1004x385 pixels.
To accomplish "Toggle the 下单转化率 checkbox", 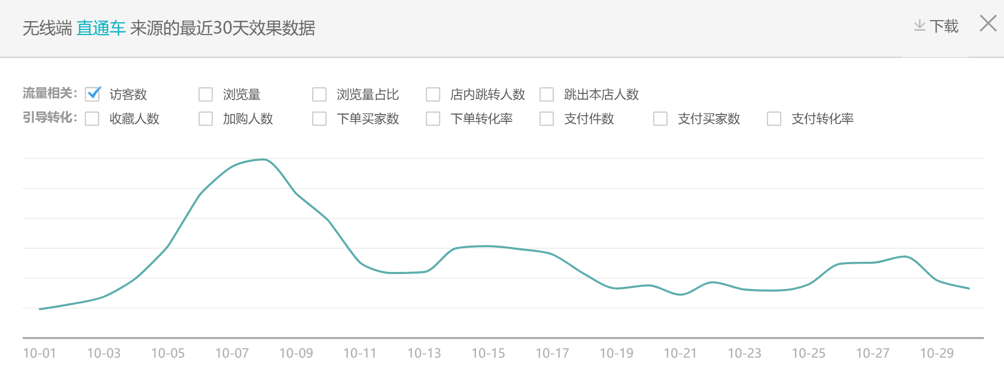I will click(x=433, y=119).
